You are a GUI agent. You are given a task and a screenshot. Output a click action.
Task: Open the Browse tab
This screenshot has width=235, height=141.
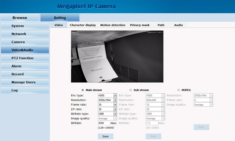click(x=20, y=18)
